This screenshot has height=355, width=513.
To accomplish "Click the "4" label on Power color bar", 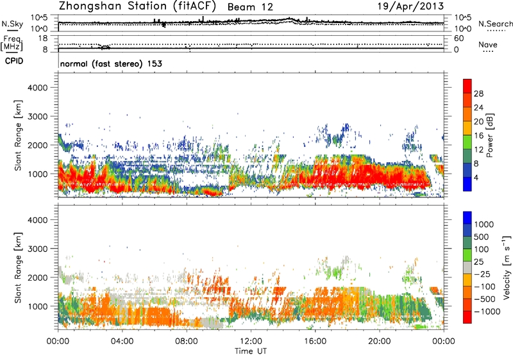I will (476, 177).
